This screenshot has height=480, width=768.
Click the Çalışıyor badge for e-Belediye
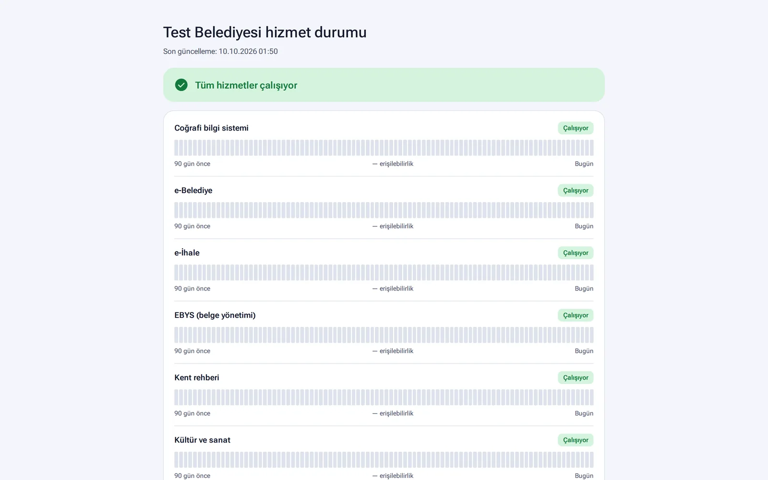[576, 191]
